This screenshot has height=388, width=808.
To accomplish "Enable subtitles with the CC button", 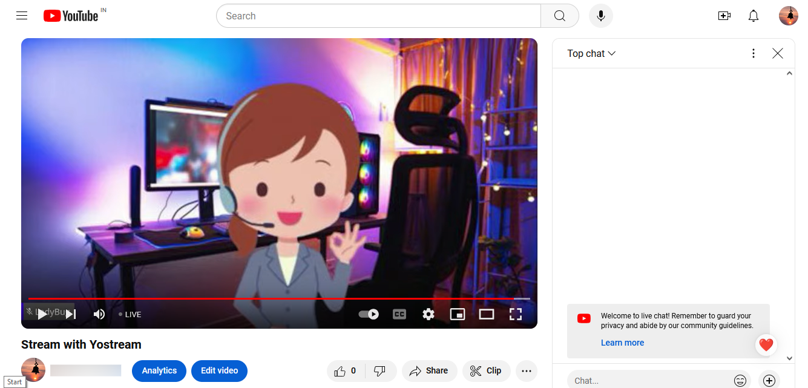I will coord(399,314).
